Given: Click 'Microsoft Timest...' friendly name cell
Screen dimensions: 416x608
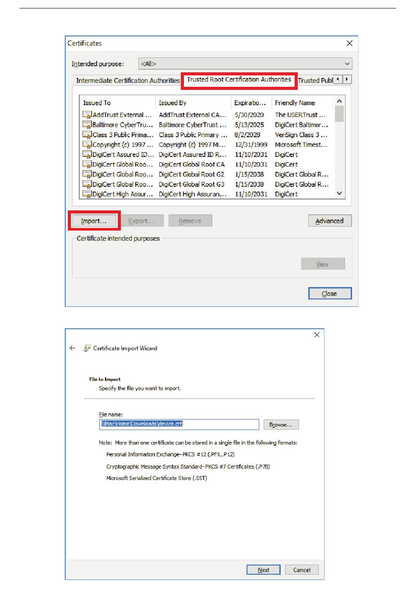Looking at the screenshot, I should pos(301,145).
